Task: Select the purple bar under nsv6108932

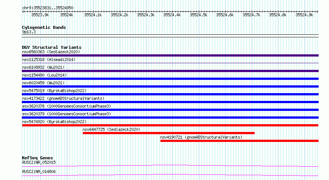Action: pyautogui.click(x=170, y=71)
